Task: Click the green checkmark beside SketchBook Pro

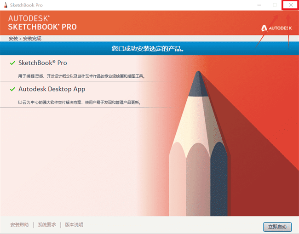Action: tap(12, 63)
